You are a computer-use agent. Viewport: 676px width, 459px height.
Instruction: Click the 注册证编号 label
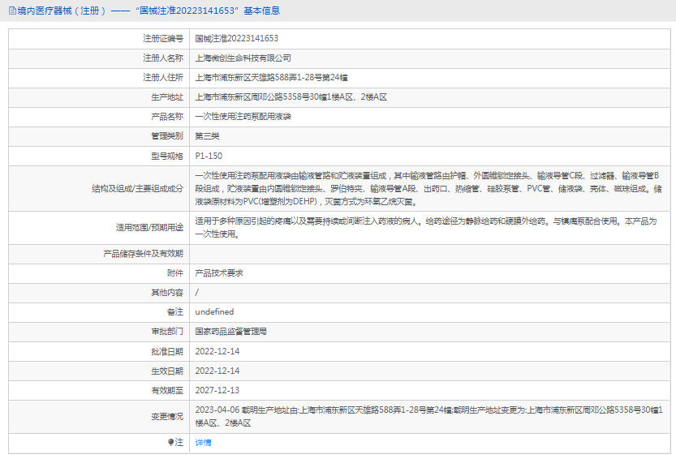(x=163, y=38)
